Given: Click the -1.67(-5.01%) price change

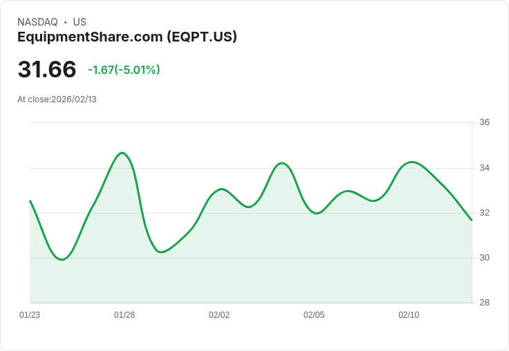Looking at the screenshot, I should pos(124,70).
